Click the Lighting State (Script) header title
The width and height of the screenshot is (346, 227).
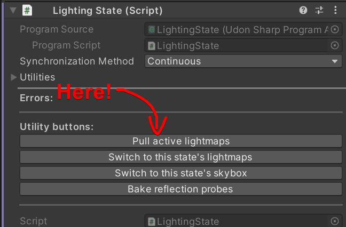108,11
